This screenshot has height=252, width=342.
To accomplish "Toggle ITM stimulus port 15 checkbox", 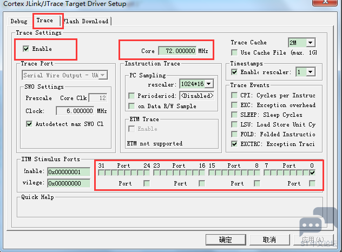I will (x=212, y=173).
